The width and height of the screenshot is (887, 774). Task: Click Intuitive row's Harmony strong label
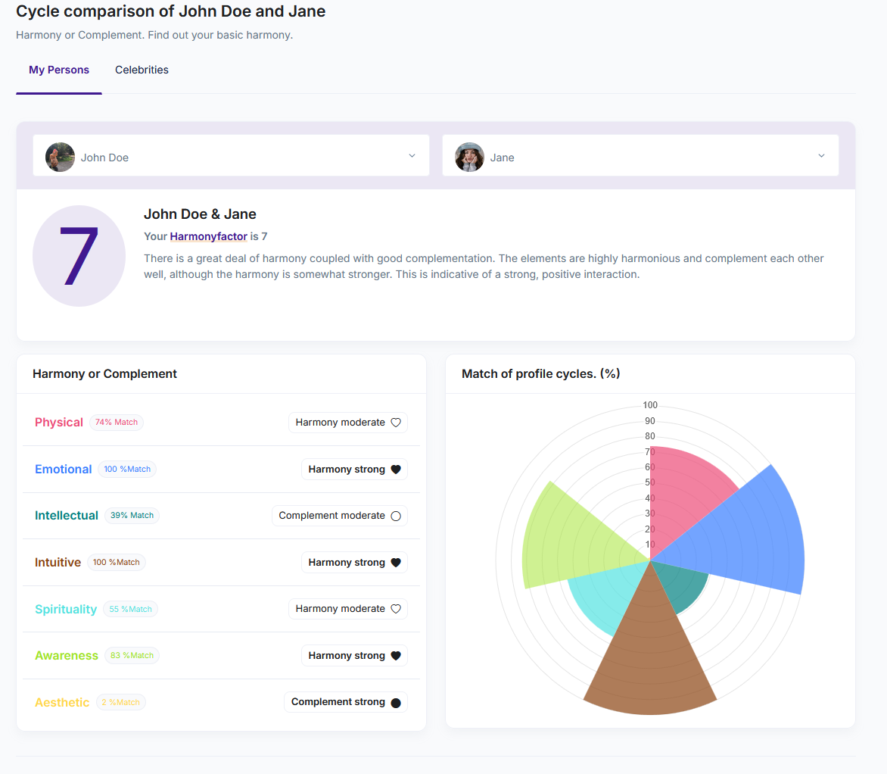point(346,562)
